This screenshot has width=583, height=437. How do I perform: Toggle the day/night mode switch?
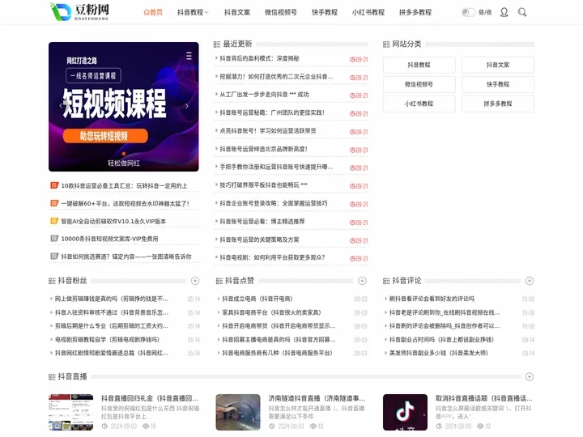coord(468,12)
